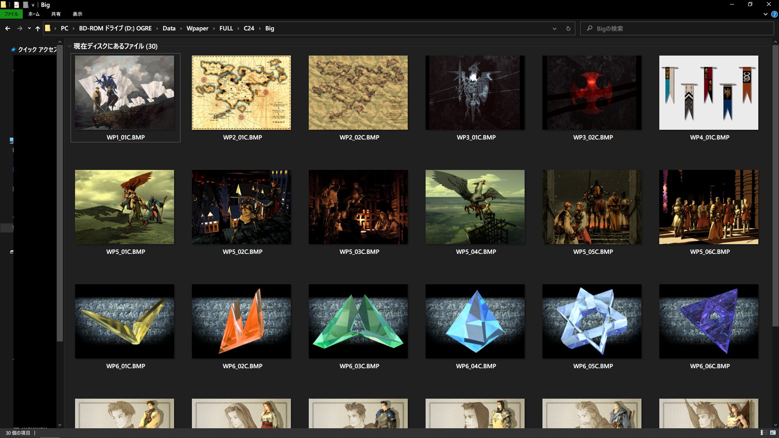This screenshot has width=779, height=438.
Task: Click navigation pane scrollbar up arrow
Action: (x=60, y=42)
